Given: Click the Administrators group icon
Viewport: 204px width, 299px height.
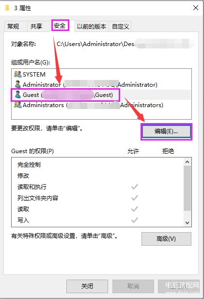Looking at the screenshot, I should point(18,105).
